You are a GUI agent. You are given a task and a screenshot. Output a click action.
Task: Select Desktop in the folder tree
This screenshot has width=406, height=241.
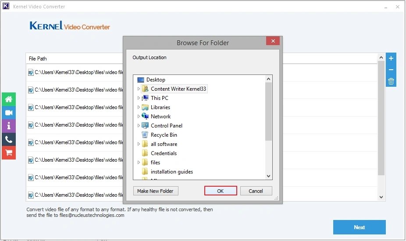156,80
